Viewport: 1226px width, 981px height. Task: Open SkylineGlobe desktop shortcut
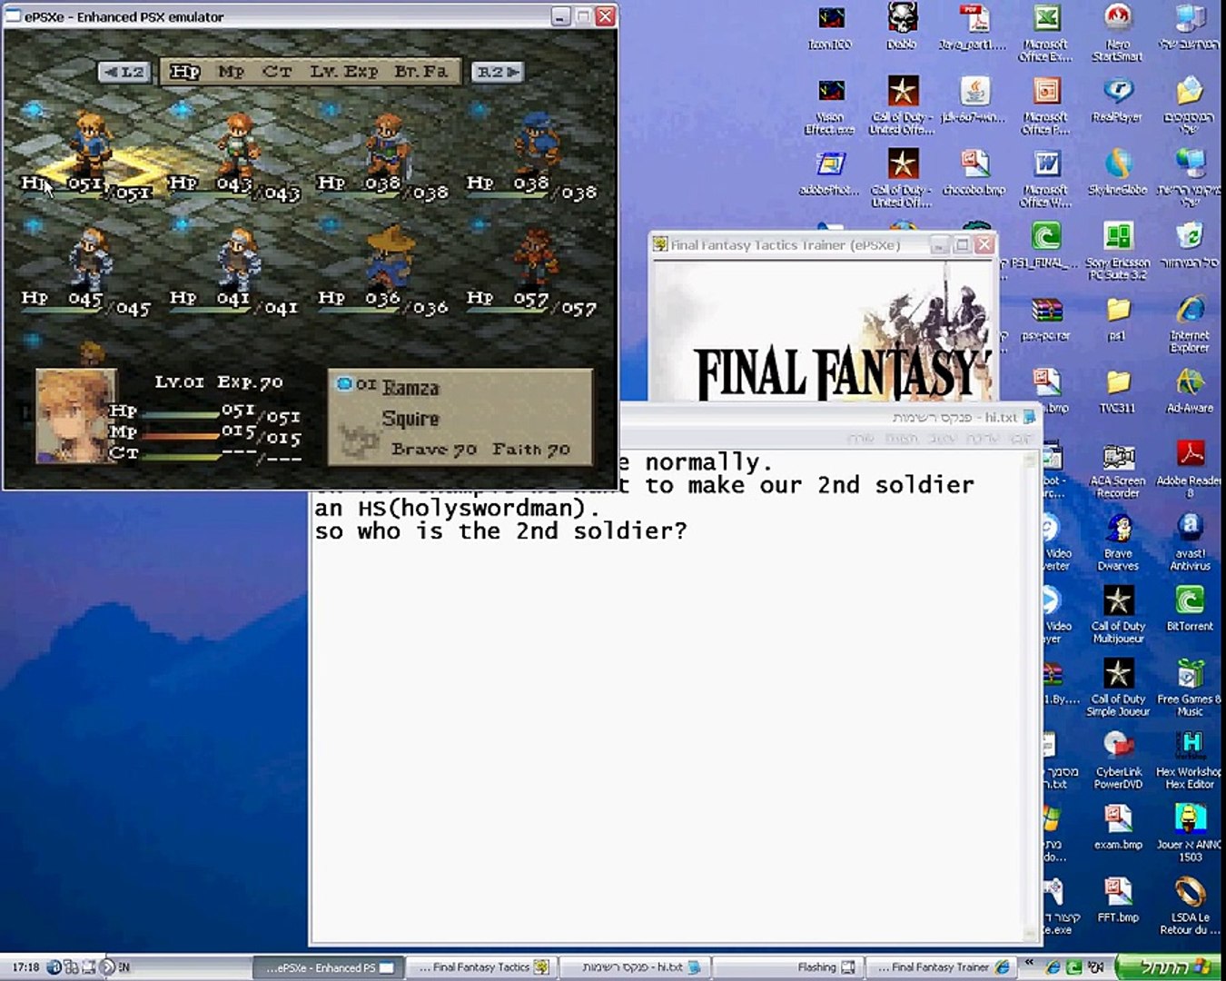1118,172
